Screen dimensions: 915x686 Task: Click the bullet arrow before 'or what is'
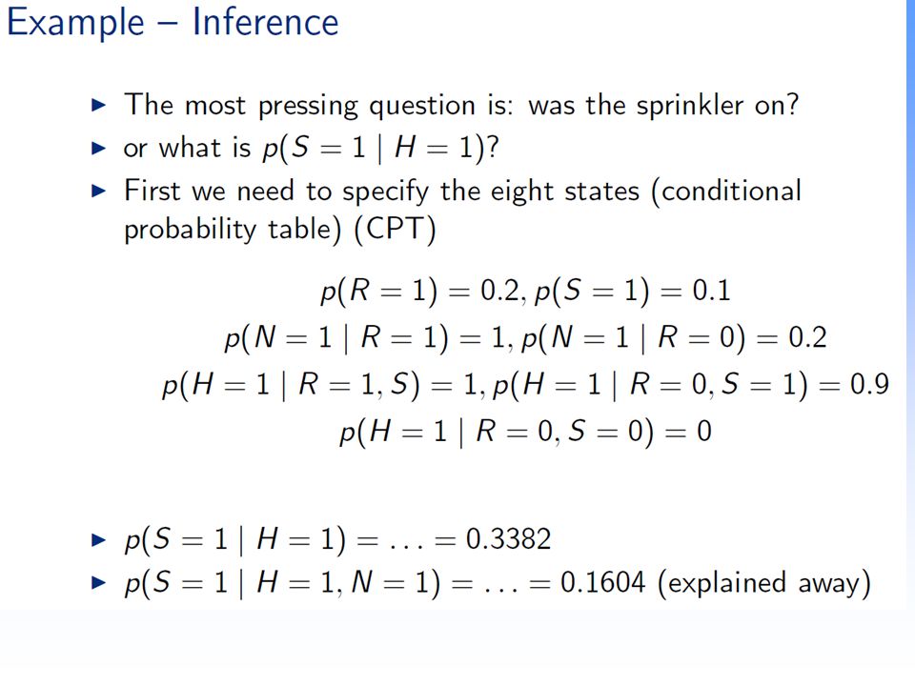[x=99, y=149]
